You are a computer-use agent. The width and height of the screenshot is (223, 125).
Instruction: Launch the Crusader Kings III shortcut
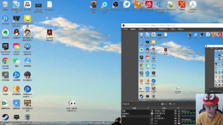50,35
